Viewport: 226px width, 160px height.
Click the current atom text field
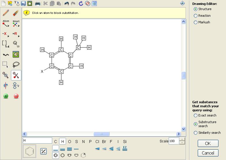[x=37, y=141]
